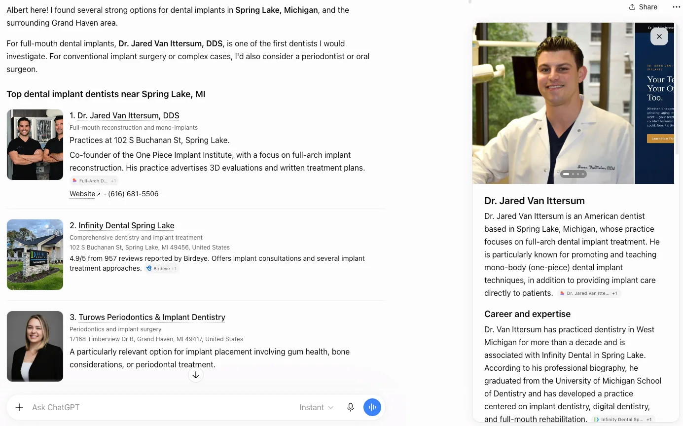This screenshot has width=683, height=426.
Task: Click the Share button
Action: (x=643, y=7)
